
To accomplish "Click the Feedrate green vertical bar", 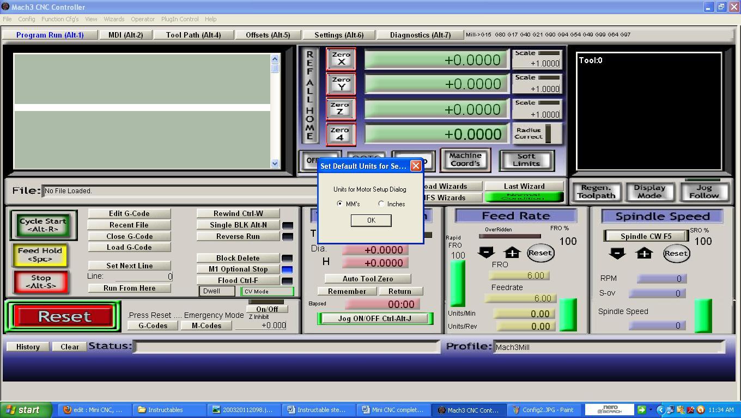I will click(568, 315).
